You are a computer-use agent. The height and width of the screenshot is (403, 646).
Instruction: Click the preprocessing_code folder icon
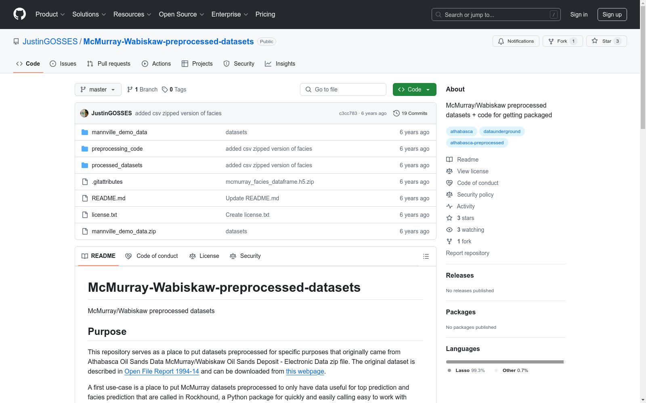pos(85,149)
